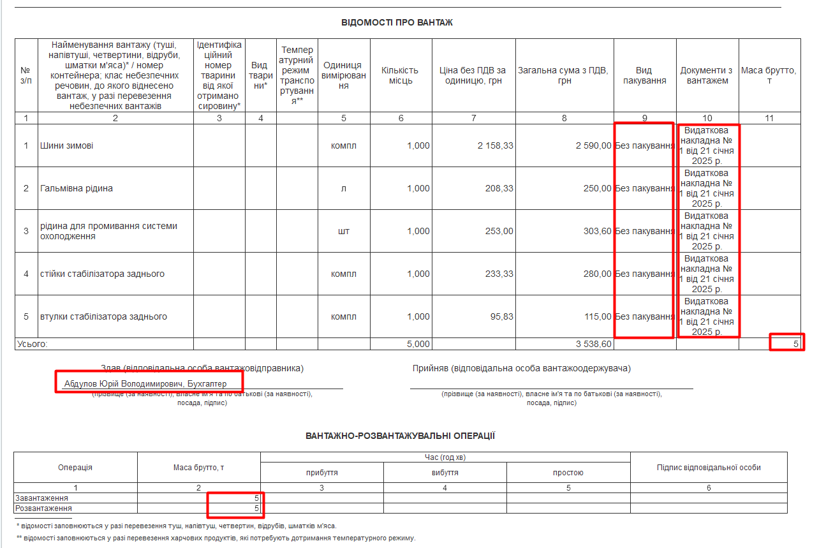This screenshot has width=833, height=548.
Task: Click the Завантаження row label
Action: tap(42, 498)
